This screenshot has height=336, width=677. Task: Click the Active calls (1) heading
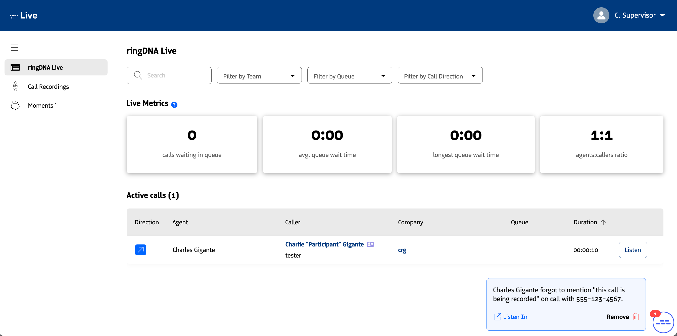coord(153,195)
